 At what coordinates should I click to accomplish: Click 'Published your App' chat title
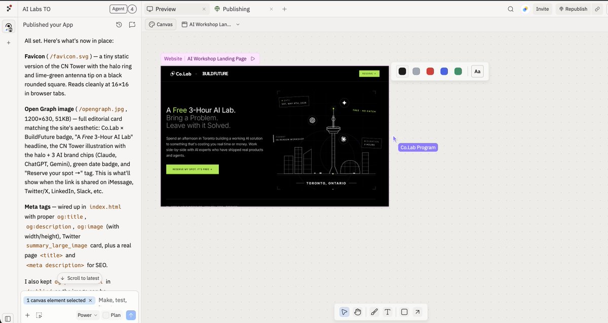[48, 24]
